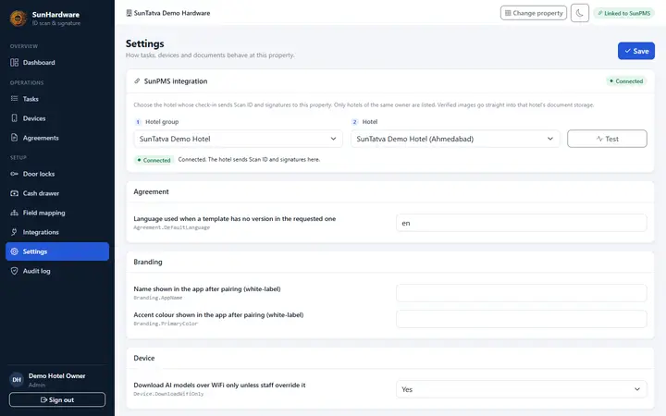Open Cash drawer setup

click(57, 193)
